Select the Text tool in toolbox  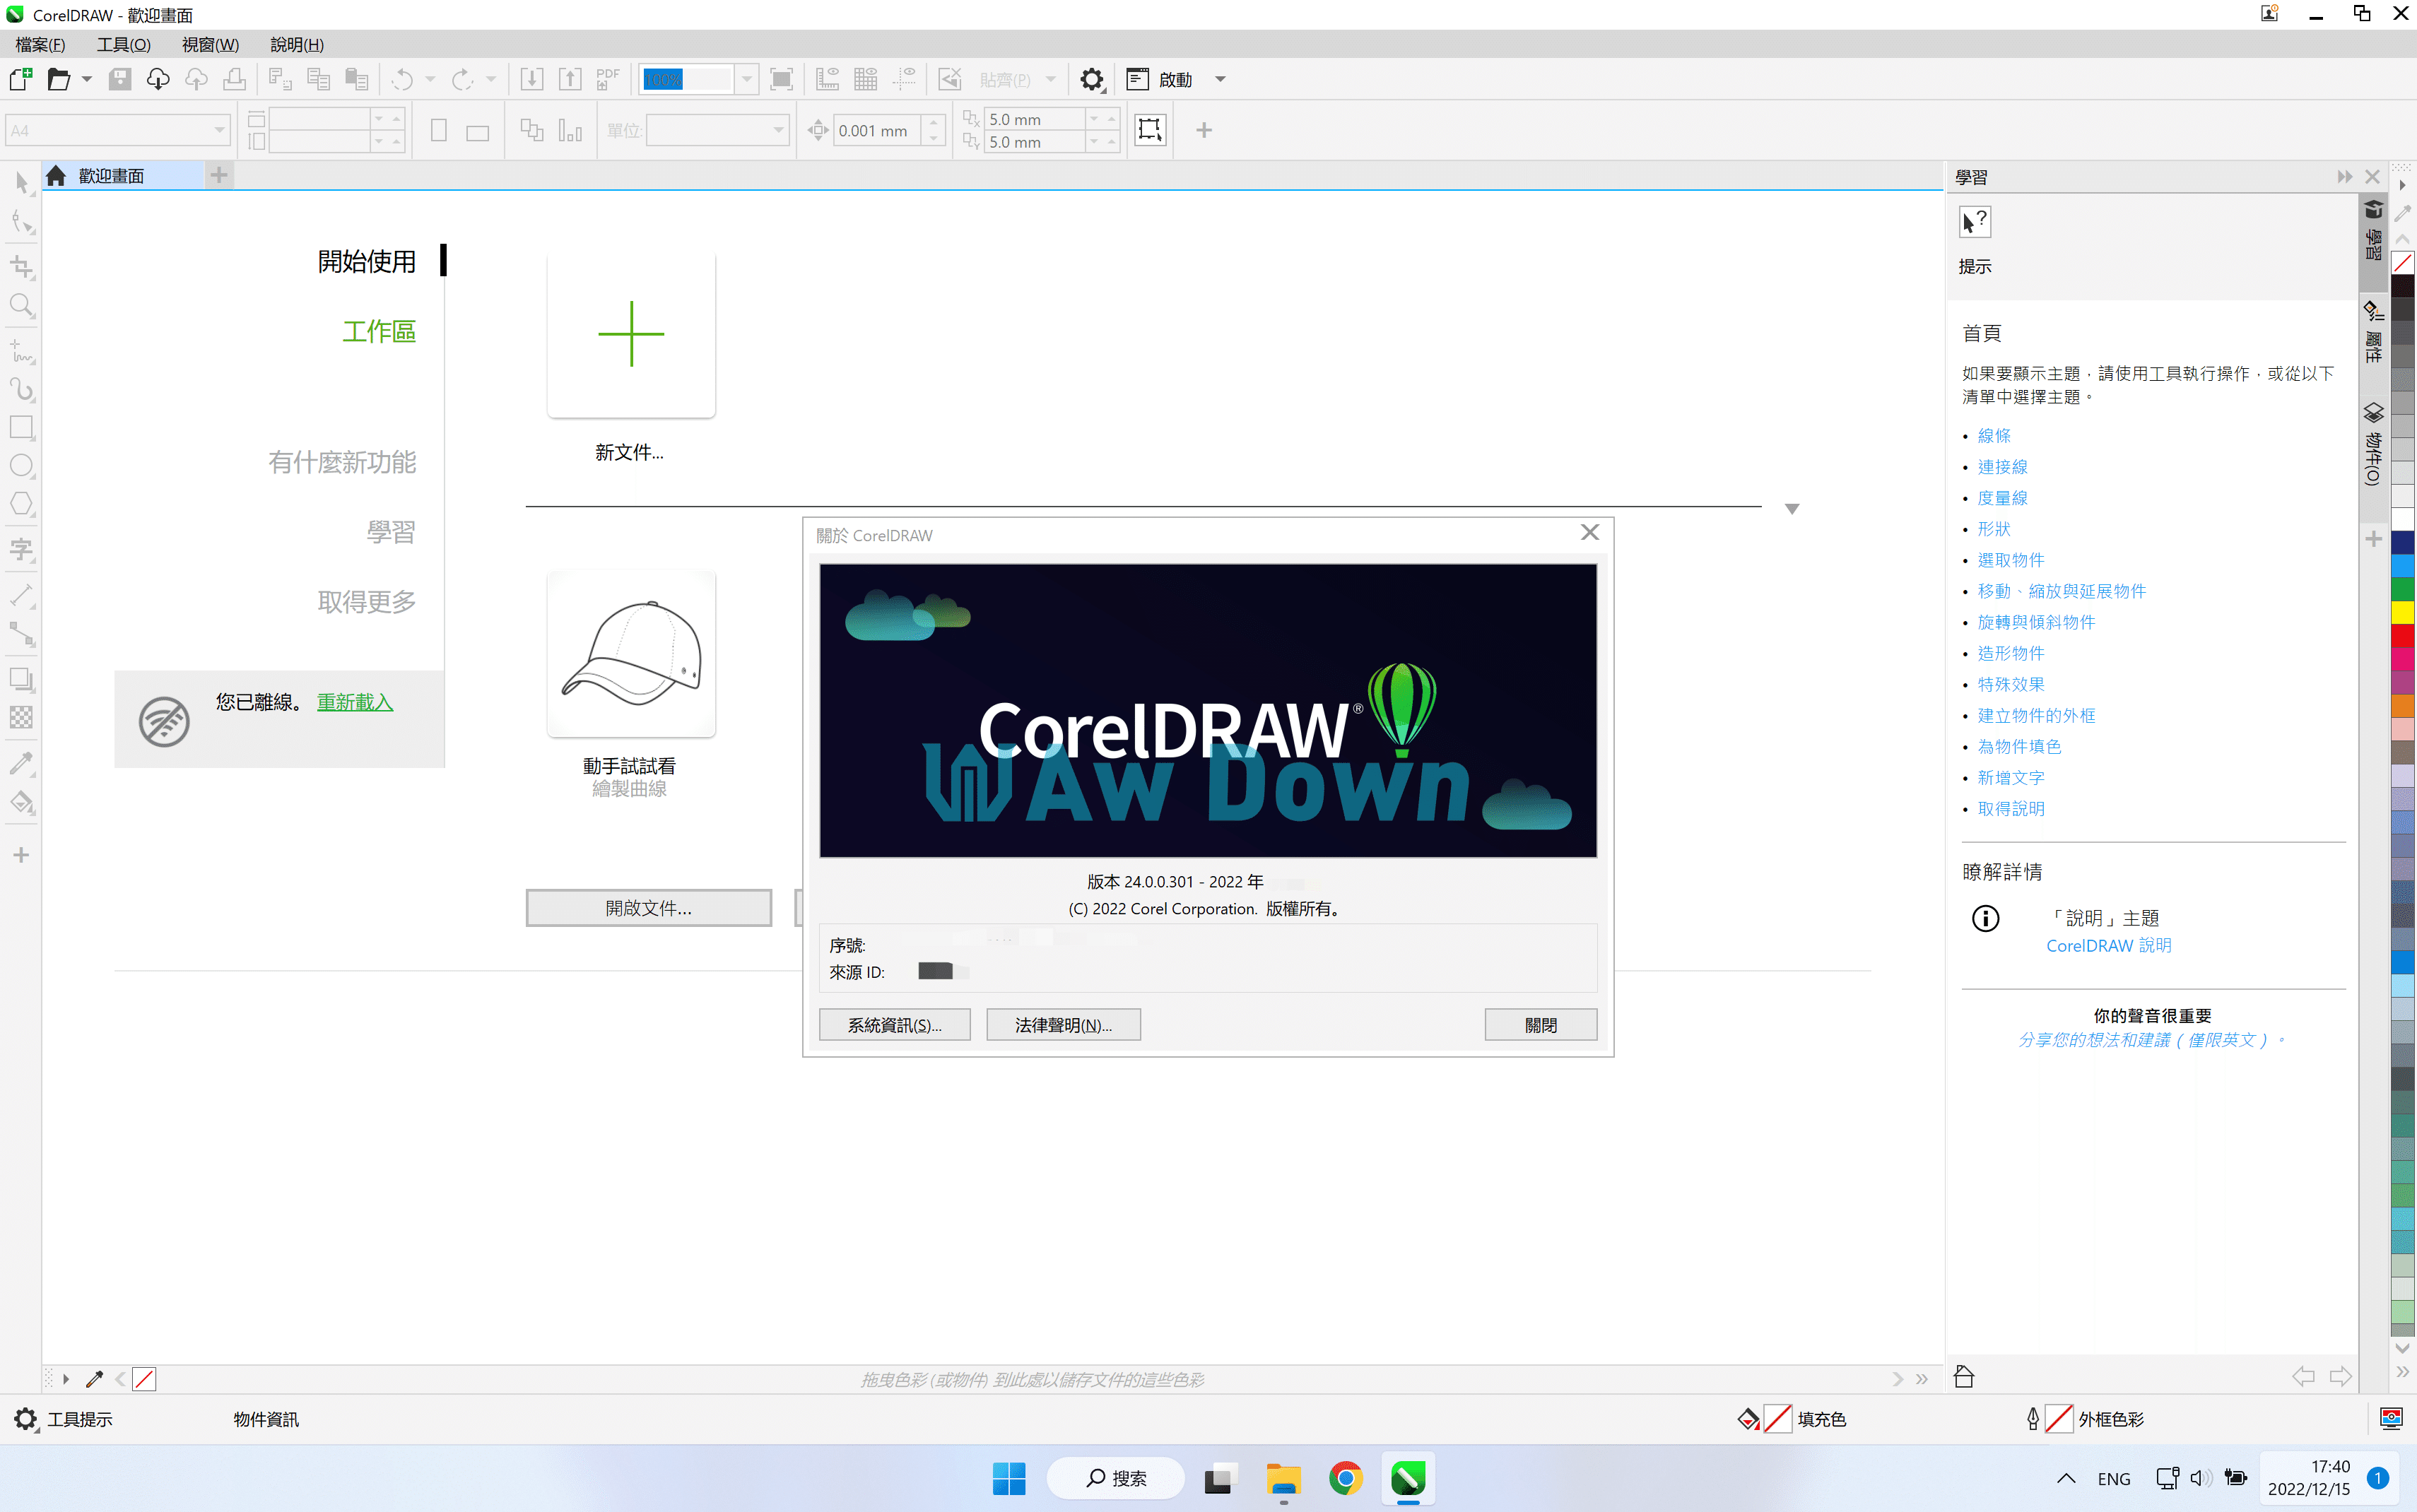21,549
